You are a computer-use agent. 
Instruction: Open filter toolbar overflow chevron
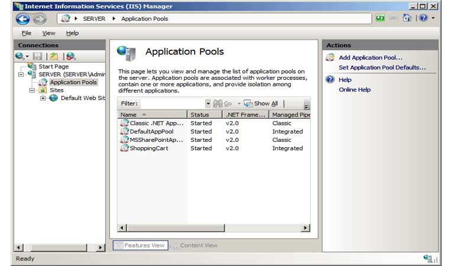pyautogui.click(x=306, y=105)
